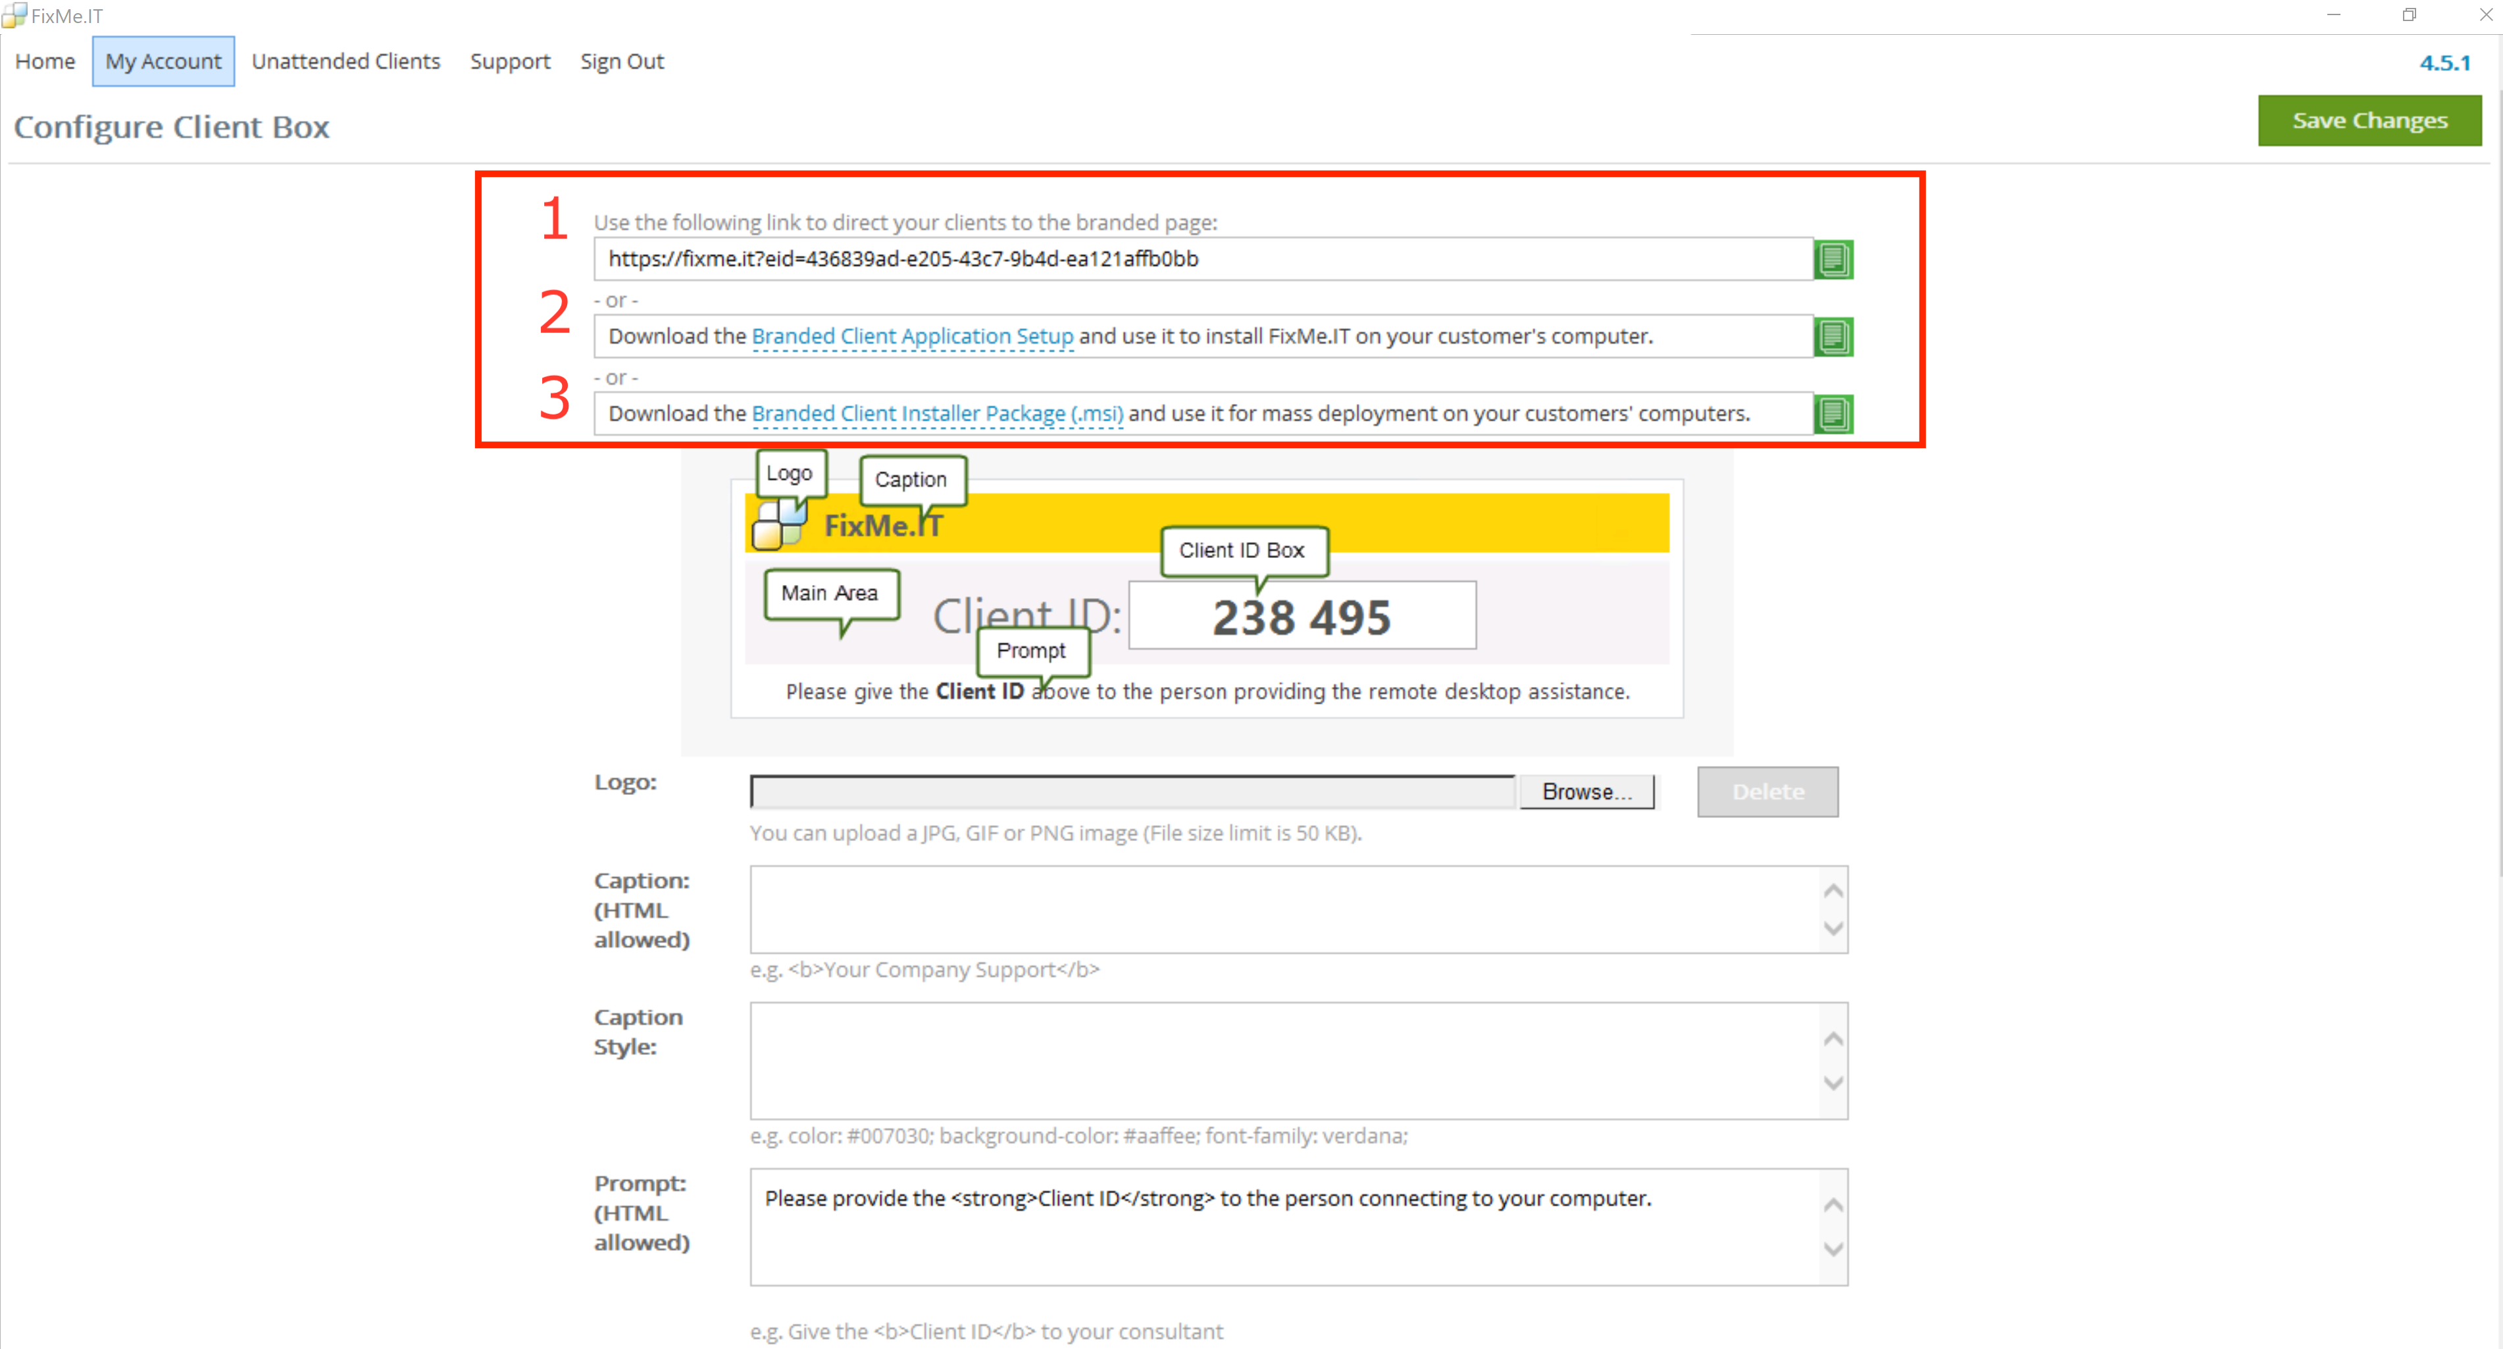Click the hint 'You can upload a JPG, GIF or PNG image'

coord(1055,833)
